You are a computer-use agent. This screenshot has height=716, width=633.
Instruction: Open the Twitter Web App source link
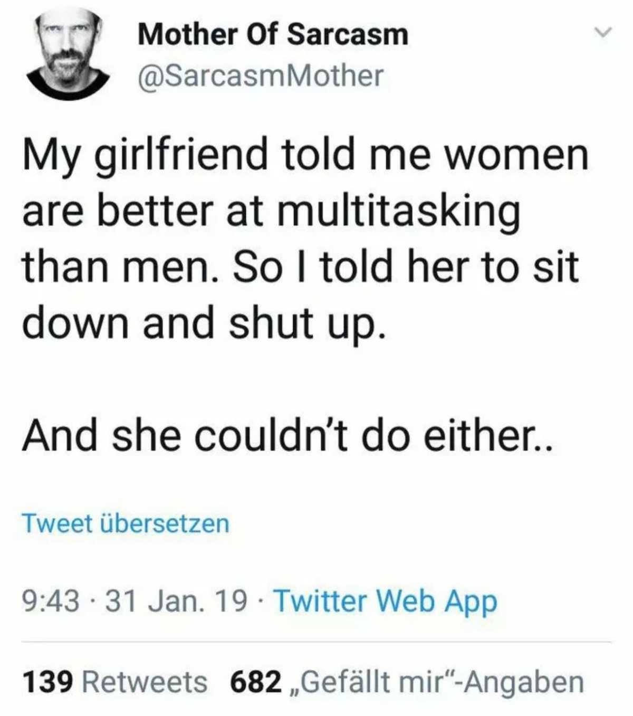pos(386,600)
